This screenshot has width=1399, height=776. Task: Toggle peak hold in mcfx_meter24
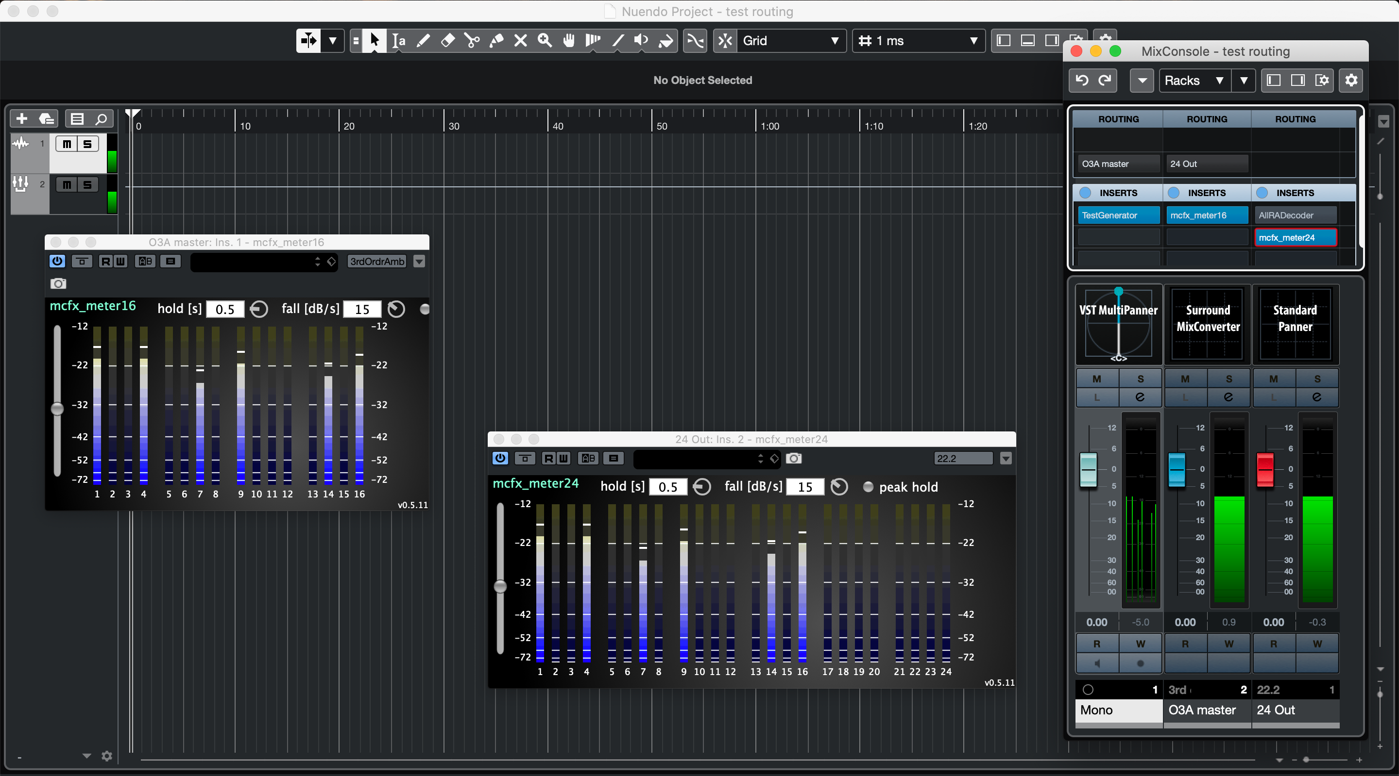pyautogui.click(x=868, y=487)
